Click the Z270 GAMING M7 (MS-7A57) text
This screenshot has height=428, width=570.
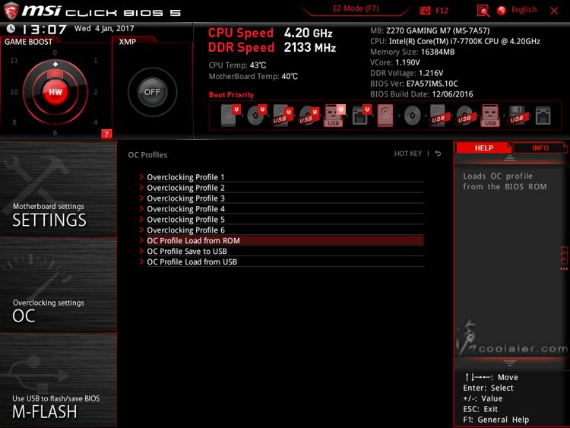click(438, 30)
